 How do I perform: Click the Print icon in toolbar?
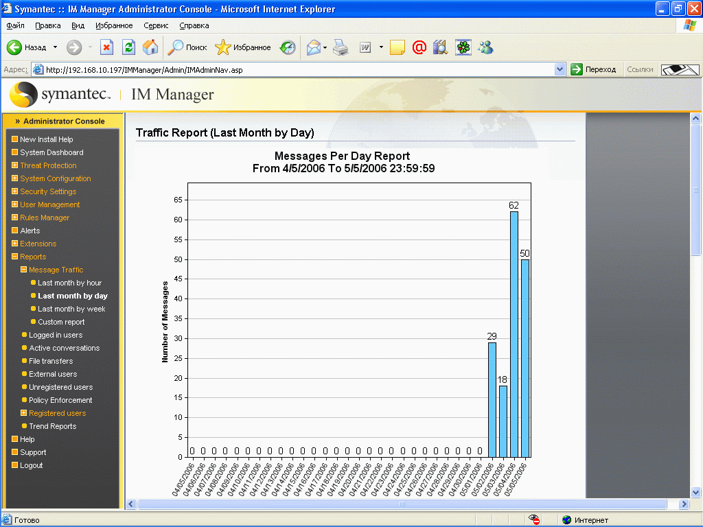(341, 47)
